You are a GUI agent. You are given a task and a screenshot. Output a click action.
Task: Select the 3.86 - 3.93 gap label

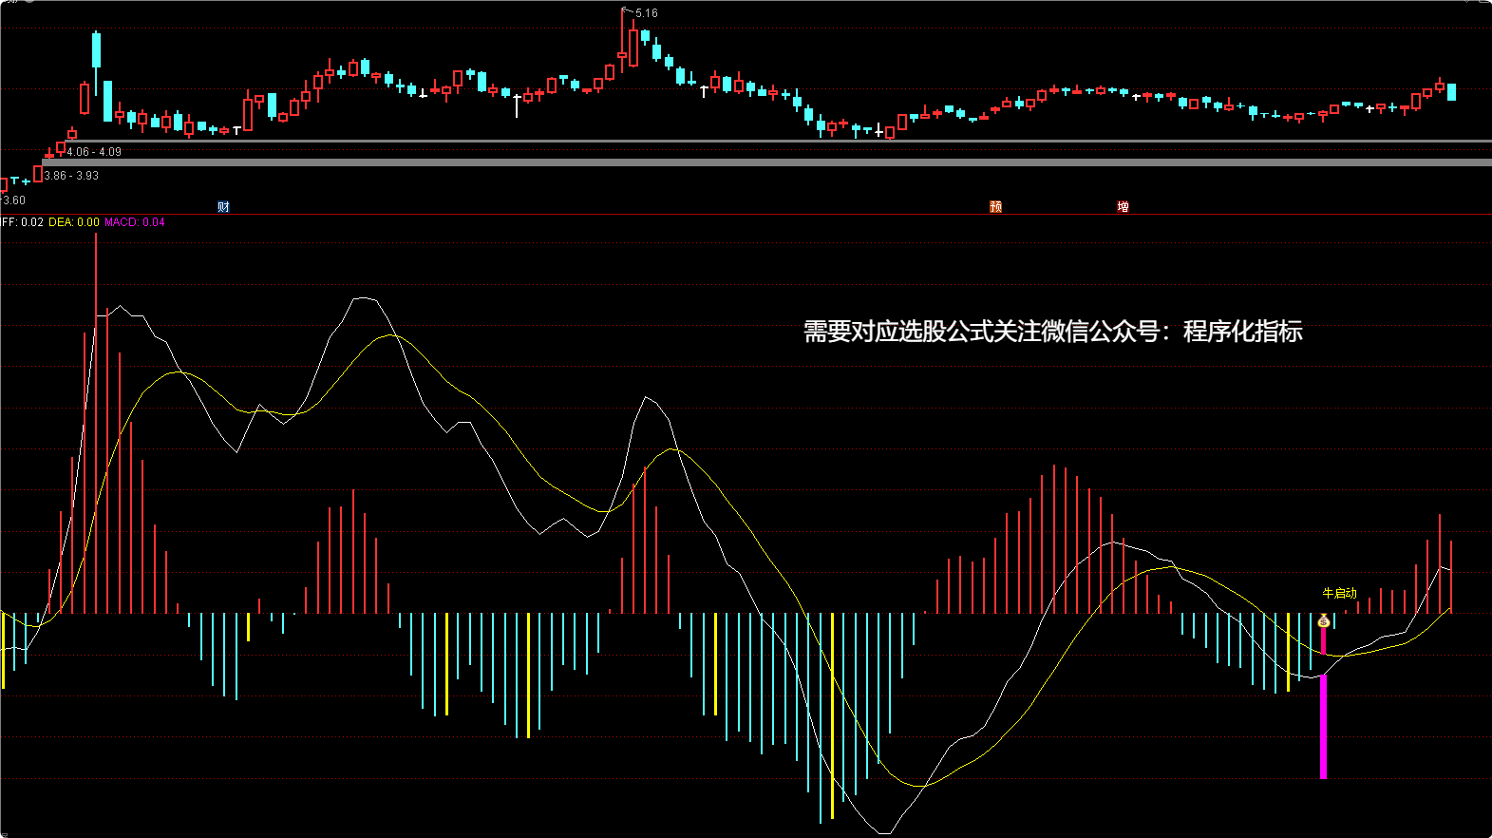(71, 176)
